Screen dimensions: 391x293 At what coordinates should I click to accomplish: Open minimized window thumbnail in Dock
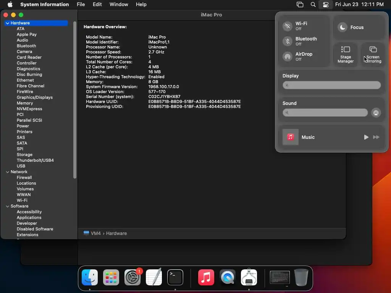[x=280, y=277]
